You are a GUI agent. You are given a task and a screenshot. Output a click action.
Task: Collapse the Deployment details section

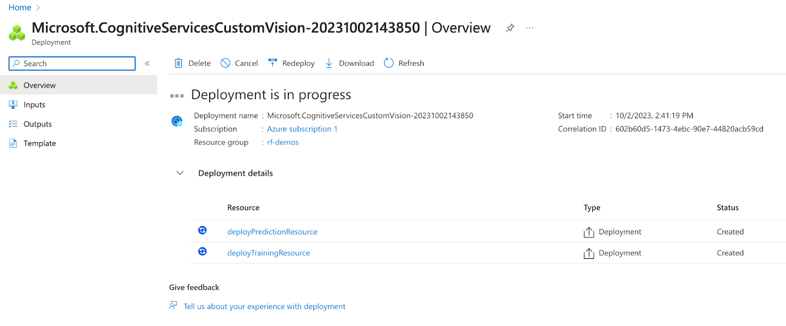click(x=180, y=173)
